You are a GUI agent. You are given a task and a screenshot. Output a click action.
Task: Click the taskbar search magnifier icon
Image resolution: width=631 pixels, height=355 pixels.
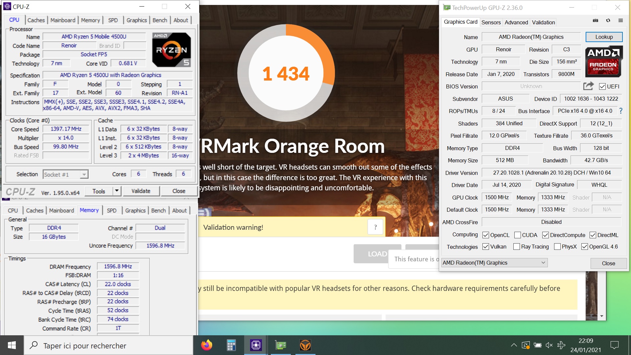[x=34, y=345]
